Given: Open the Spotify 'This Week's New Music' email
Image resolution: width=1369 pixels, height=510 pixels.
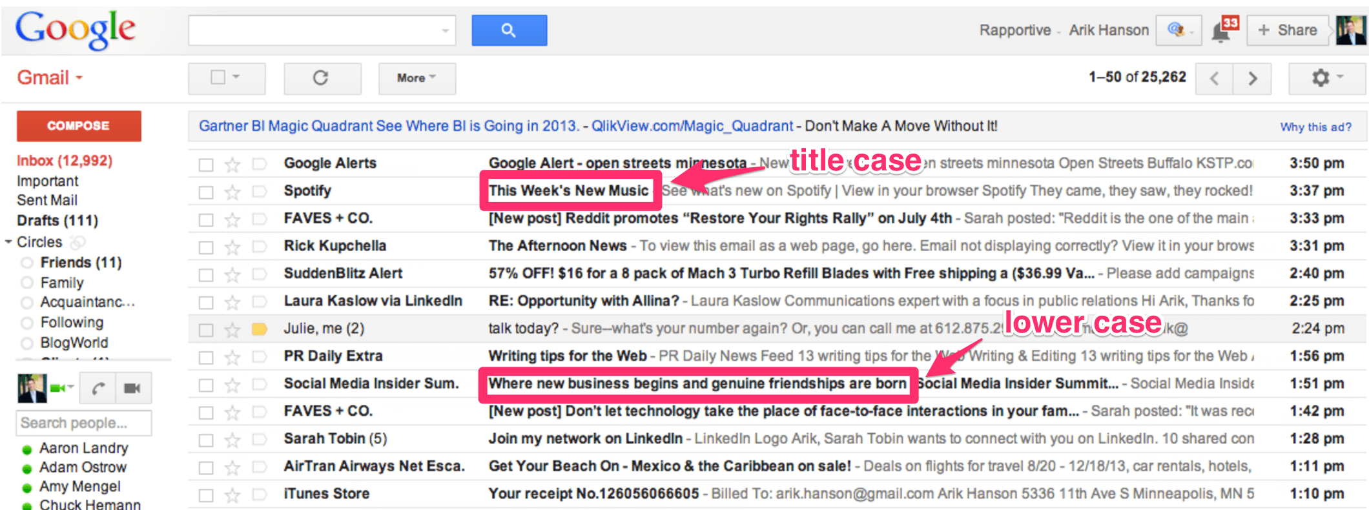Looking at the screenshot, I should 568,191.
